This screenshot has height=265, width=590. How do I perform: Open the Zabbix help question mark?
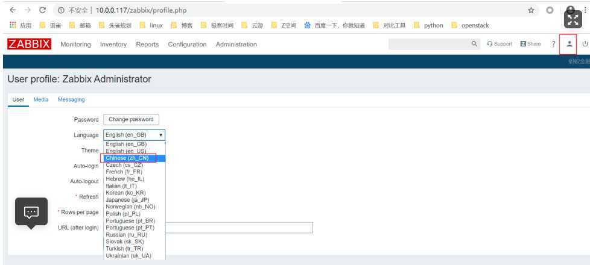pos(553,44)
